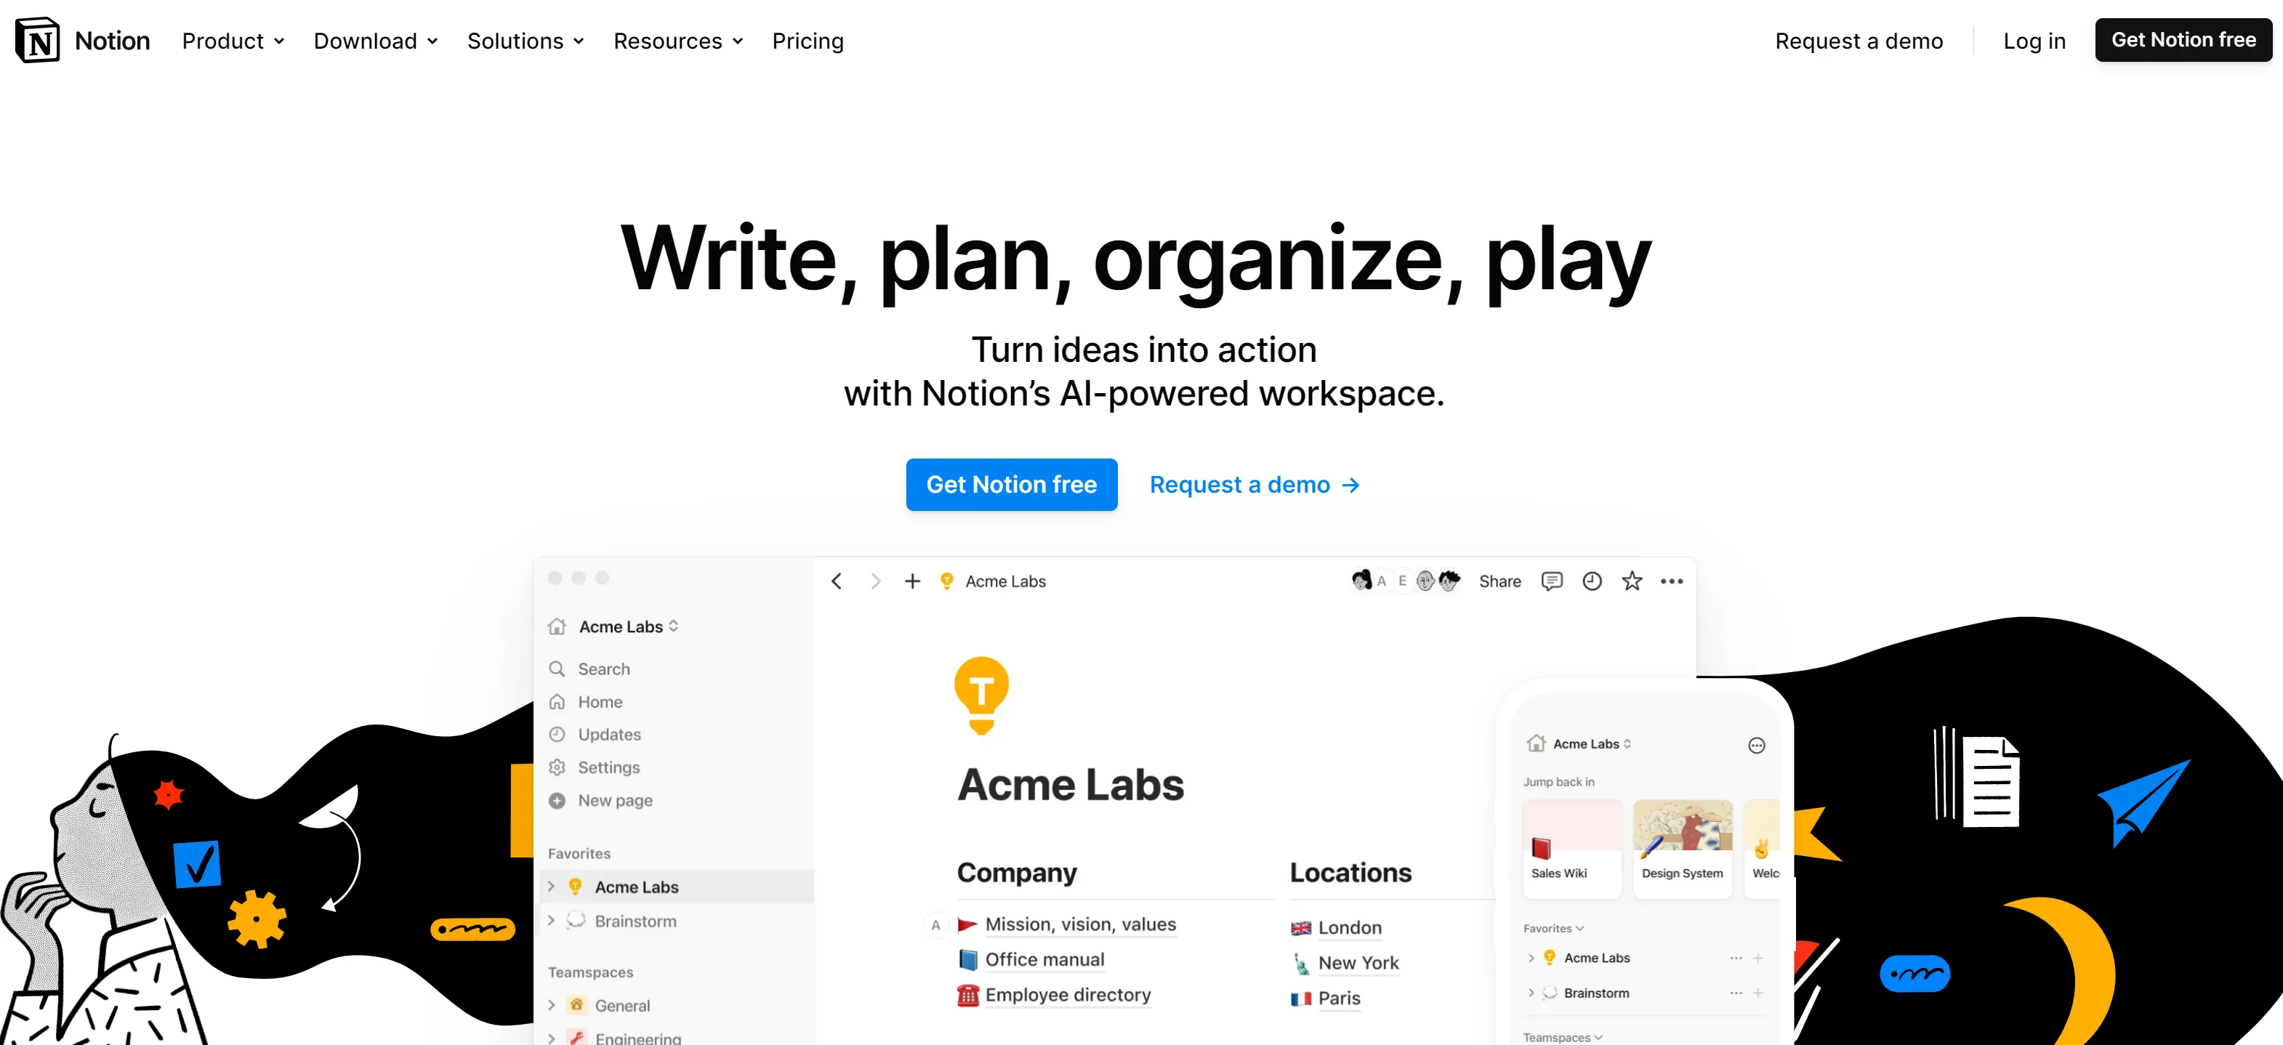2283x1045 pixels.
Task: Click the Search item in sidebar
Action: pos(603,669)
